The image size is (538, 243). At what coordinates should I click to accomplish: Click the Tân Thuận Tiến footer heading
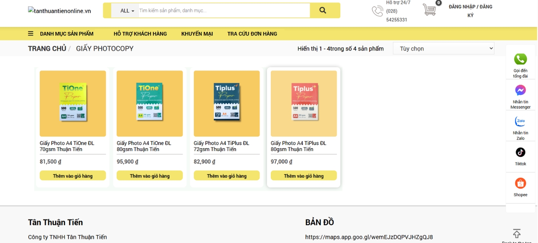56,222
